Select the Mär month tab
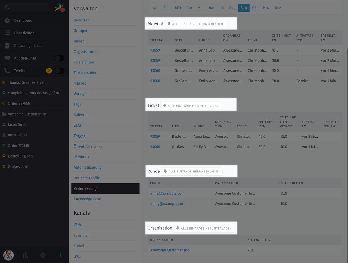348x263 pixels. click(x=178, y=8)
